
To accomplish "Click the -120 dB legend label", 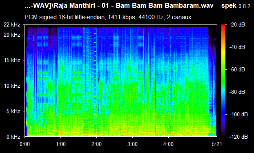I will (x=238, y=137).
